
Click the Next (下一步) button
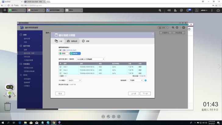click(x=145, y=94)
